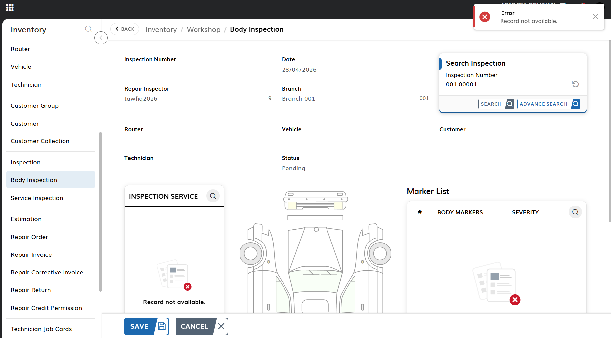Click the Search Inspection panel title

coord(475,63)
